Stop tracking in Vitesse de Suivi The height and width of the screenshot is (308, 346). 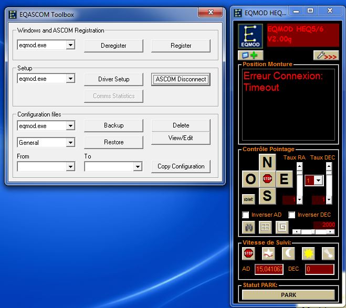click(x=248, y=253)
